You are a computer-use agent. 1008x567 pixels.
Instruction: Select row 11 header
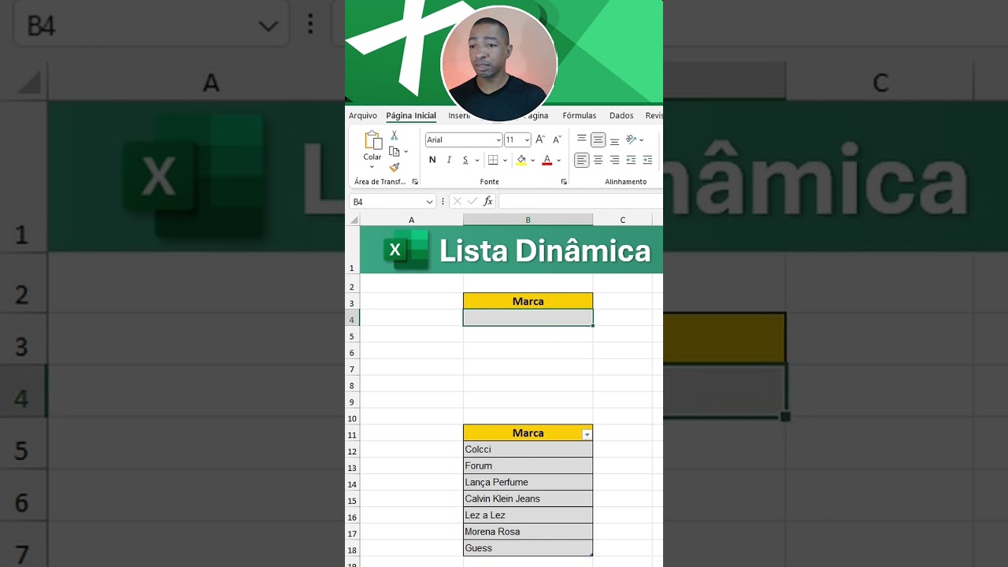(352, 435)
